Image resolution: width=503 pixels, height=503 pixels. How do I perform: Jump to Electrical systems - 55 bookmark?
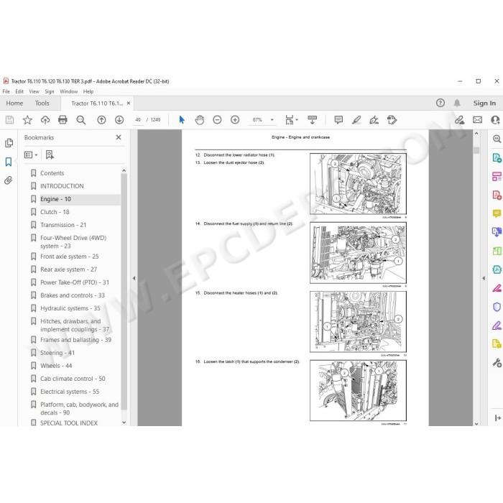[x=70, y=392]
